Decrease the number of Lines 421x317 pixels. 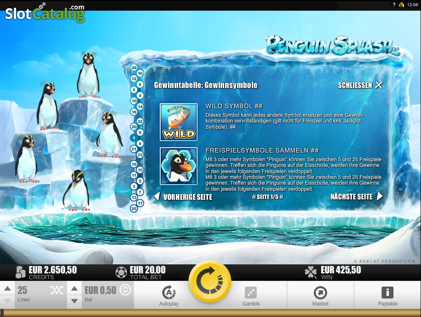click(7, 301)
